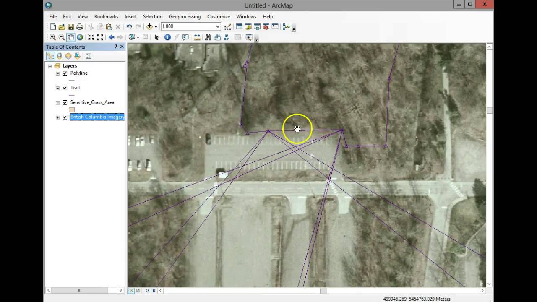
Task: Pick the Select Elements arrow tool
Action: 156,37
